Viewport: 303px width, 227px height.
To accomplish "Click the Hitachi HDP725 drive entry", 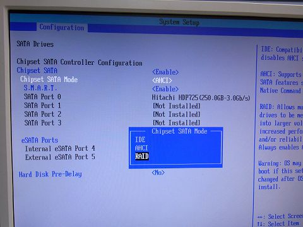I will pyautogui.click(x=201, y=98).
